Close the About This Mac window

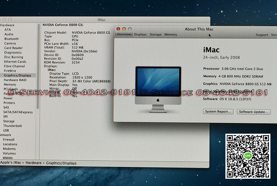pos(118,29)
